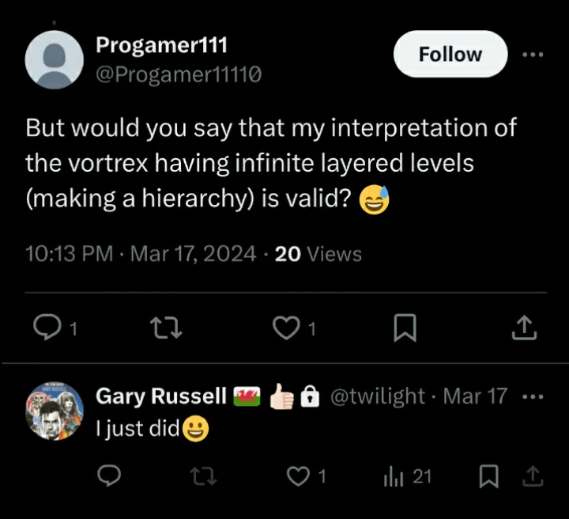
Task: View analytics for Gary Russell's reply
Action: [394, 477]
